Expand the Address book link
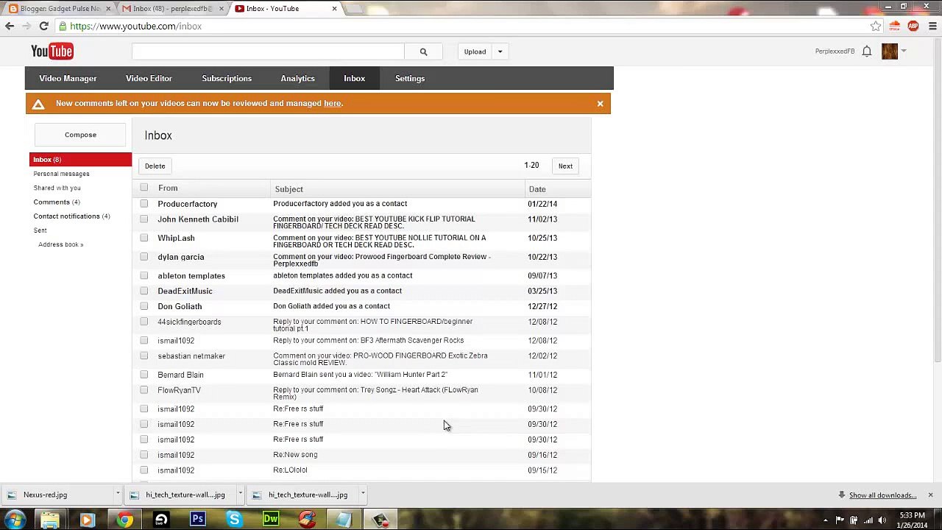 (61, 244)
